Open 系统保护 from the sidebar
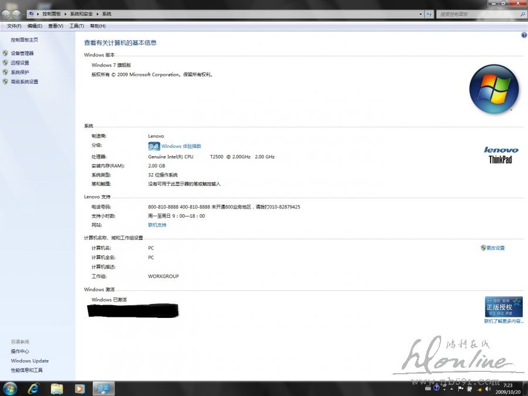 click(x=20, y=72)
